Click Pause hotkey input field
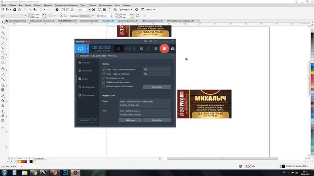The width and height of the screenshot is (314, 176). pos(157,74)
